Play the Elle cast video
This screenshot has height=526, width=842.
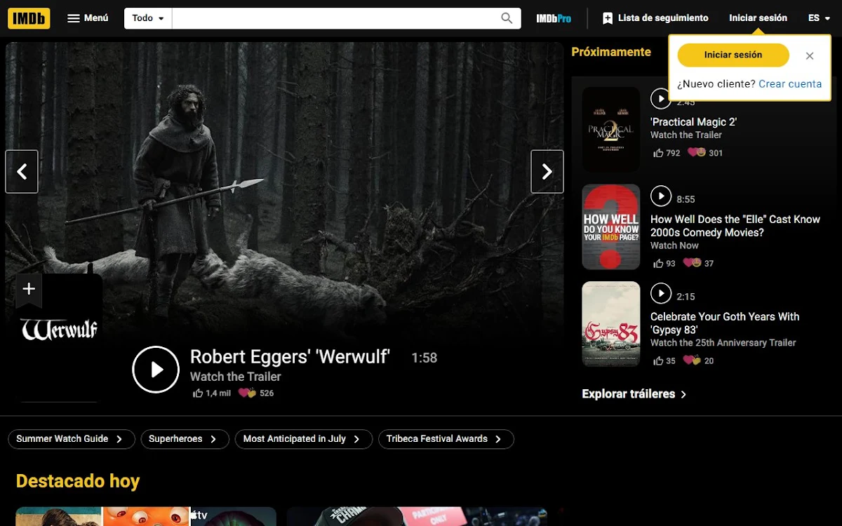tap(661, 196)
